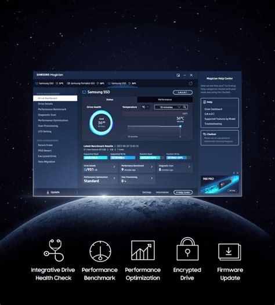275x305 pixels.
Task: Open Encrypted Drive in the sidebar
Action: point(47,156)
